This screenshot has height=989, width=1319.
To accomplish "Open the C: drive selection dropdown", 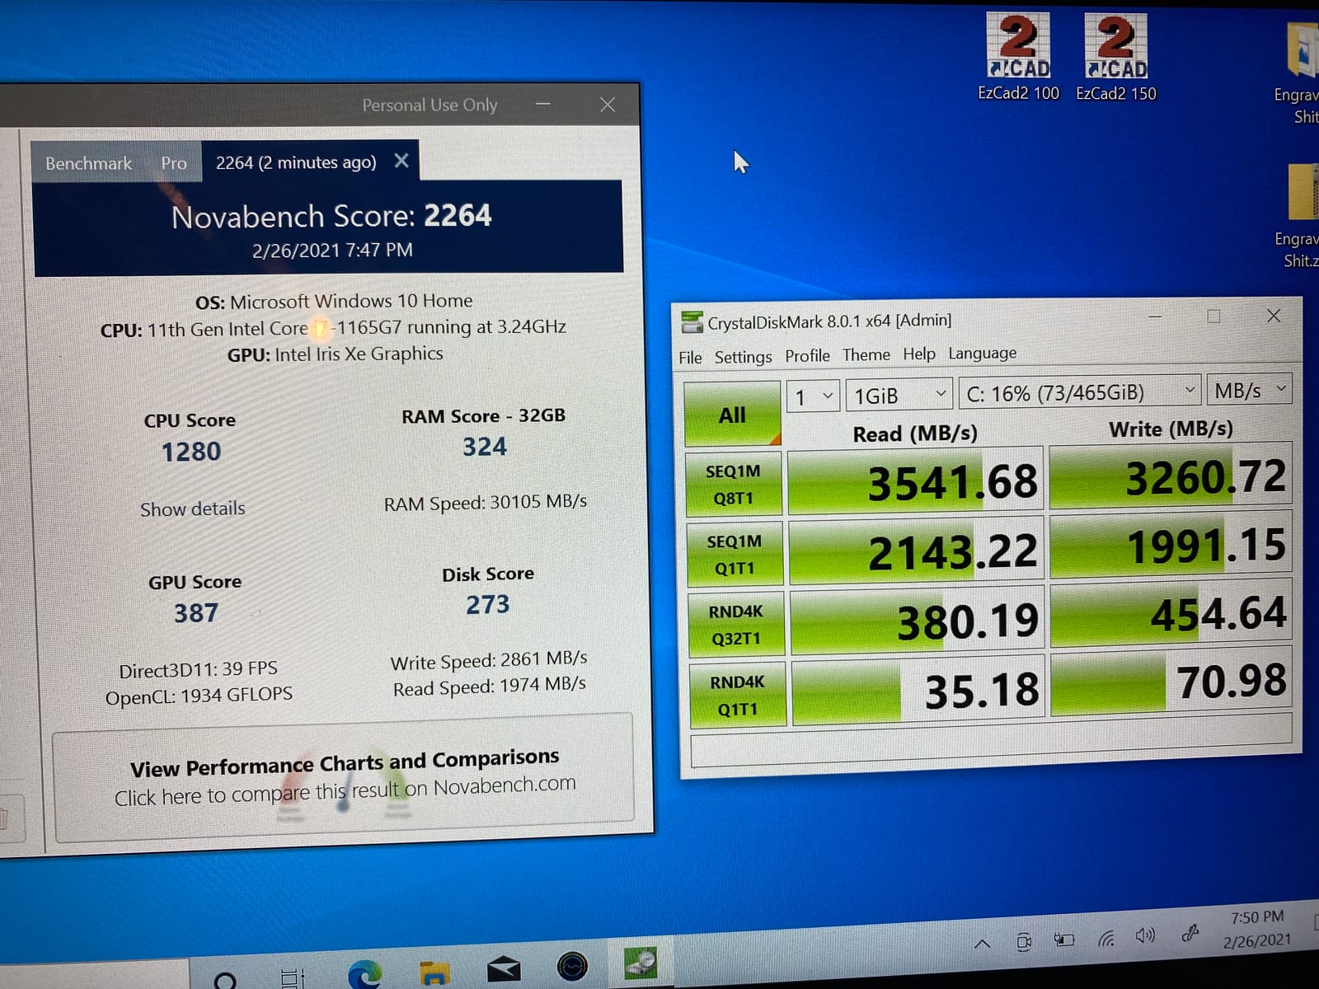I will pos(1080,392).
